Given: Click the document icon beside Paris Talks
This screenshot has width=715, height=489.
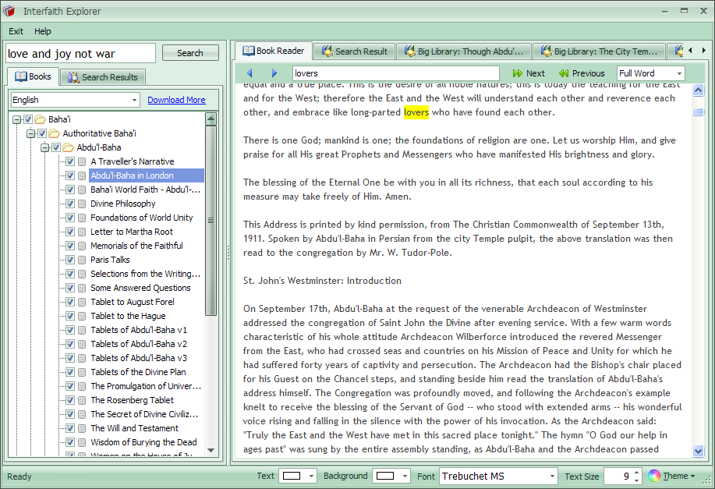Looking at the screenshot, I should 82,260.
